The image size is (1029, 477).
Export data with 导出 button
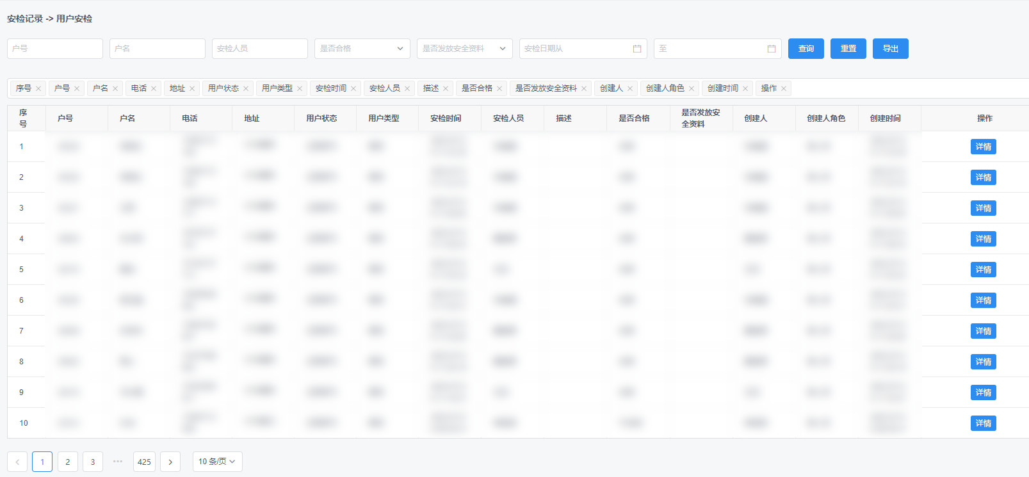click(890, 49)
